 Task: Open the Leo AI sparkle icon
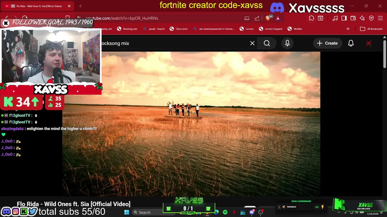click(x=362, y=18)
